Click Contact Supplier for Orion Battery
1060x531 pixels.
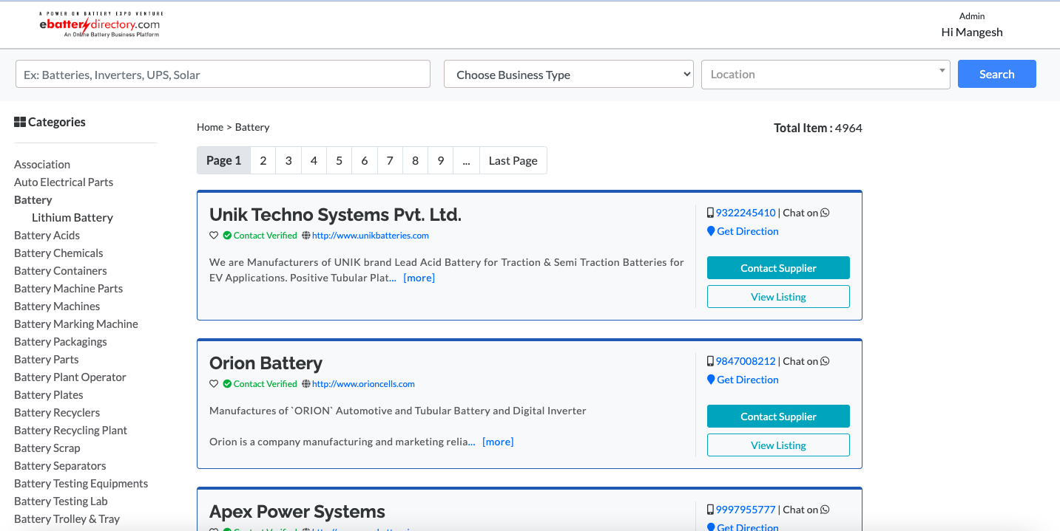[778, 417]
